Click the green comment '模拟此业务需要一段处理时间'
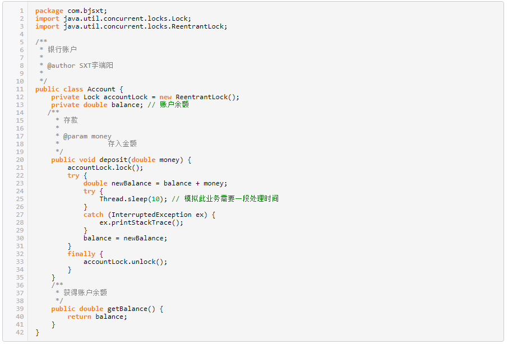The width and height of the screenshot is (508, 344). (x=232, y=199)
